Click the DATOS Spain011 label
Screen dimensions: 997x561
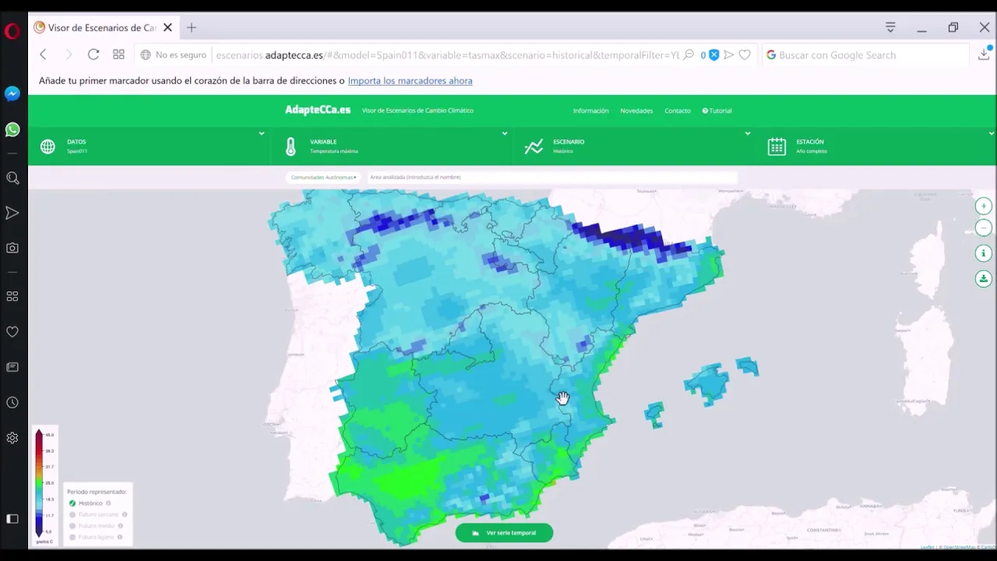pos(77,146)
